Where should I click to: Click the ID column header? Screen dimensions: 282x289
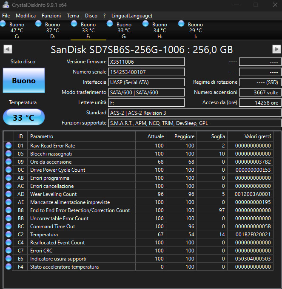[x=21, y=136]
